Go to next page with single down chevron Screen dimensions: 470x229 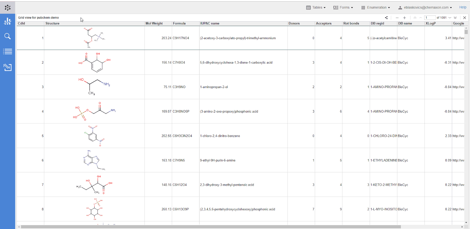[x=450, y=18]
